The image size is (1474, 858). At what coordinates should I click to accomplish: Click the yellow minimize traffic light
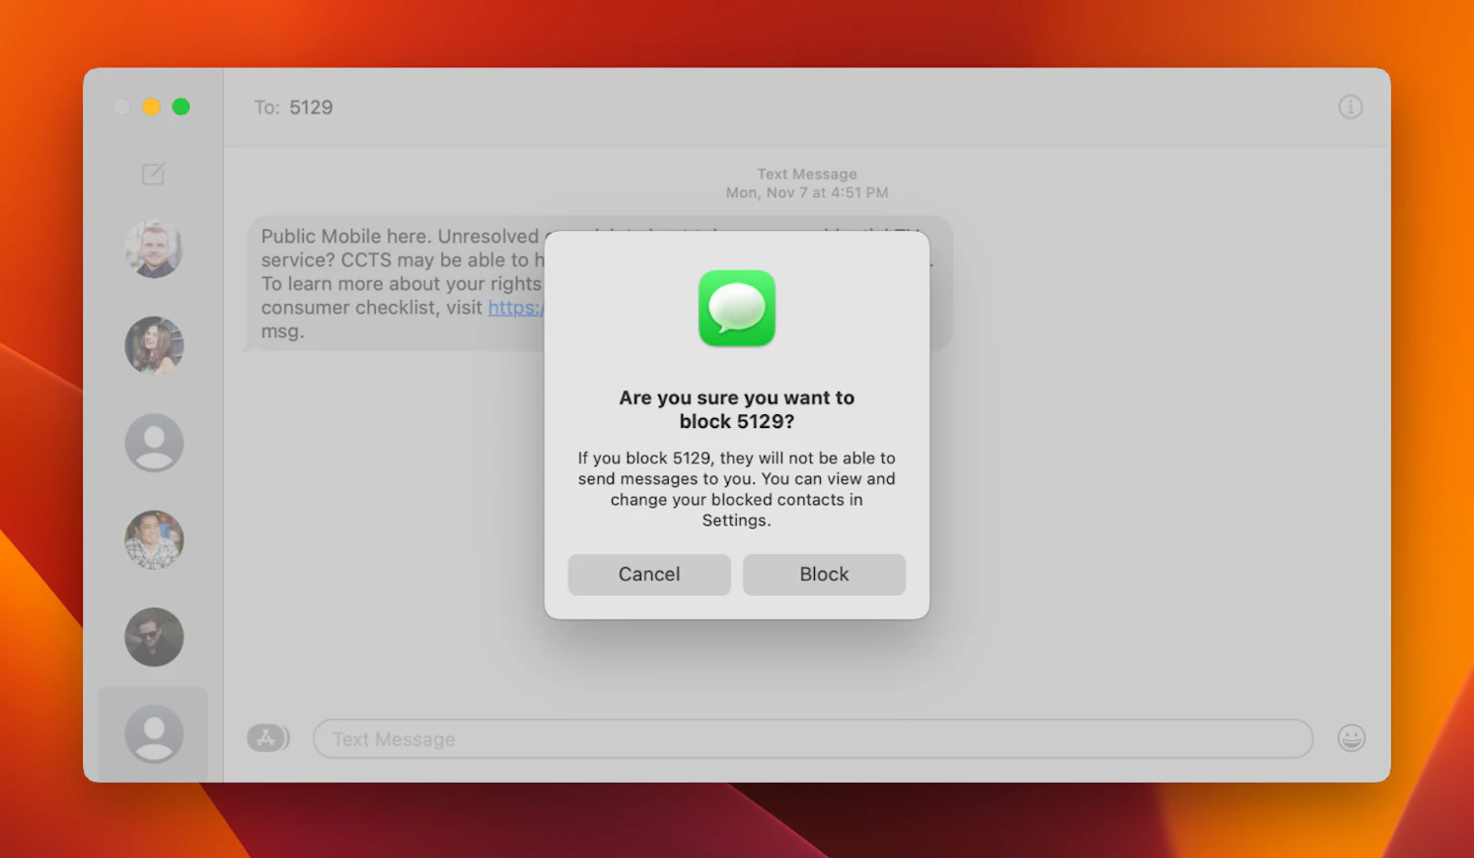pyautogui.click(x=151, y=107)
